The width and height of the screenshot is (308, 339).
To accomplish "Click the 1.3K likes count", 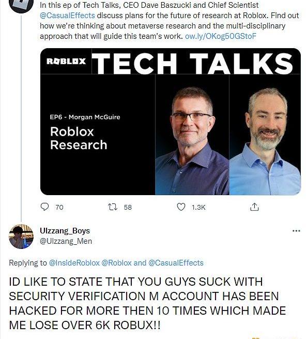I will [x=198, y=208].
